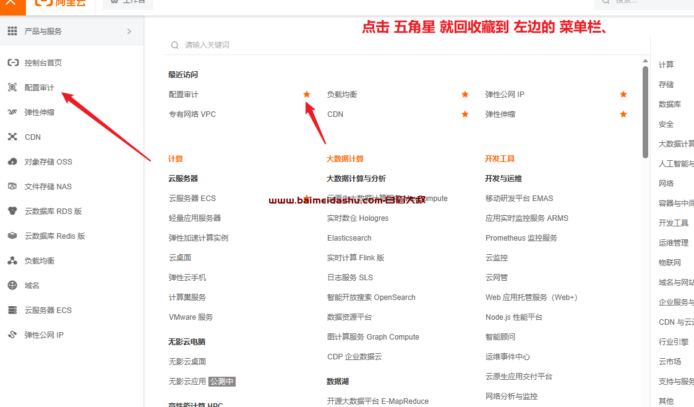694x407 pixels.
Task: Jump to 物联网 category on right
Action: [670, 263]
